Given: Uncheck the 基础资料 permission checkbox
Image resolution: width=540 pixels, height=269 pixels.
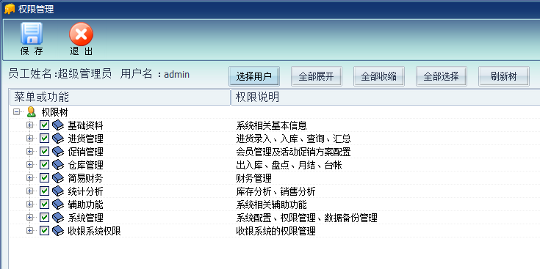Looking at the screenshot, I should tap(44, 125).
